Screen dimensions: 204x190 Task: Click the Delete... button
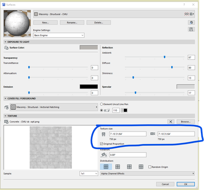tap(98, 22)
